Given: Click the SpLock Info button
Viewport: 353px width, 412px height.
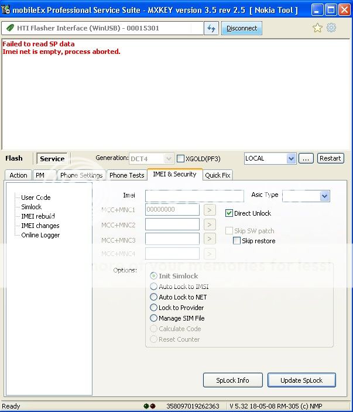Looking at the screenshot, I should coord(232,380).
